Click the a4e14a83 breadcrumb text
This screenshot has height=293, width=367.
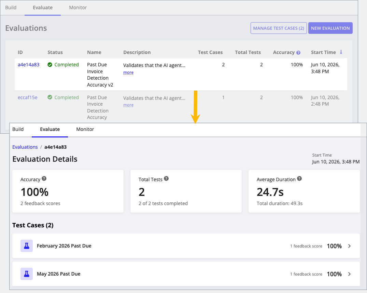click(55, 147)
